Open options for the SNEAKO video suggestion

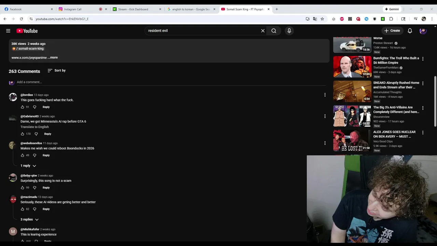click(x=423, y=83)
